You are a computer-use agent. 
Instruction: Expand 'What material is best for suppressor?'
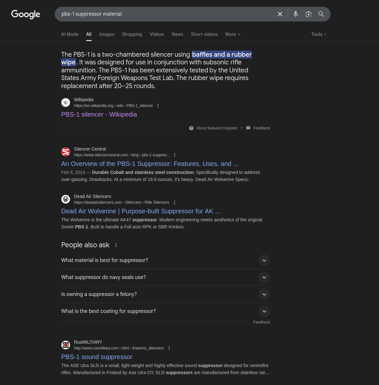tap(166, 260)
